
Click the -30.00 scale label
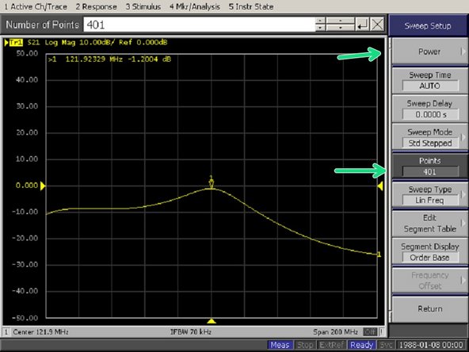(x=25, y=265)
